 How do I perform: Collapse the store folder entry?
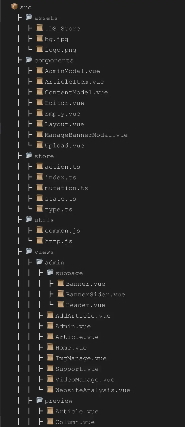(x=44, y=156)
